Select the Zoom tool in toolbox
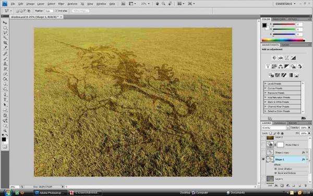313x196 pixels. coord(5,131)
